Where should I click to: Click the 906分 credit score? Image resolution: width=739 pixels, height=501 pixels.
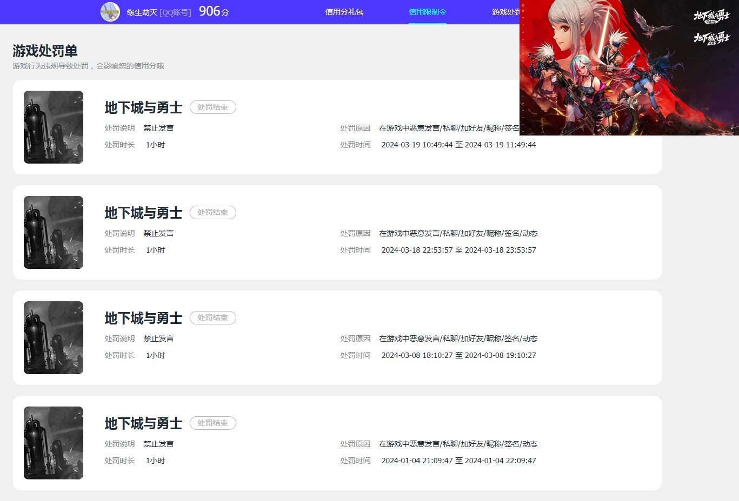(214, 11)
